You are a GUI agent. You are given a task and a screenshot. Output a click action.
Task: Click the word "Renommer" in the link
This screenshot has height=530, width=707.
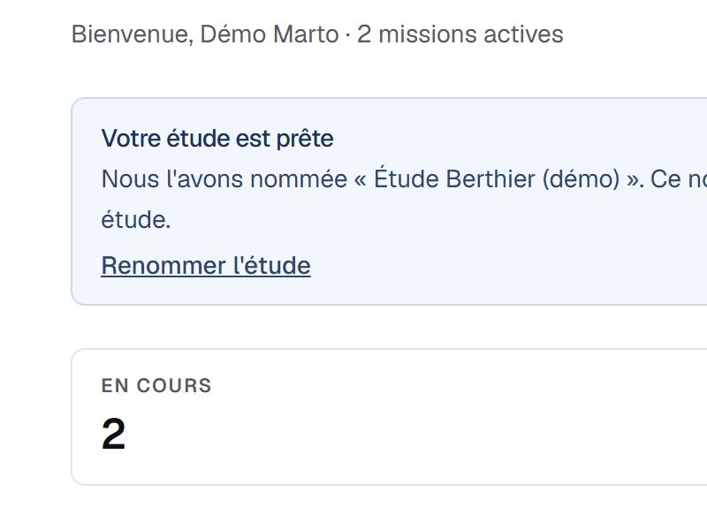point(164,266)
